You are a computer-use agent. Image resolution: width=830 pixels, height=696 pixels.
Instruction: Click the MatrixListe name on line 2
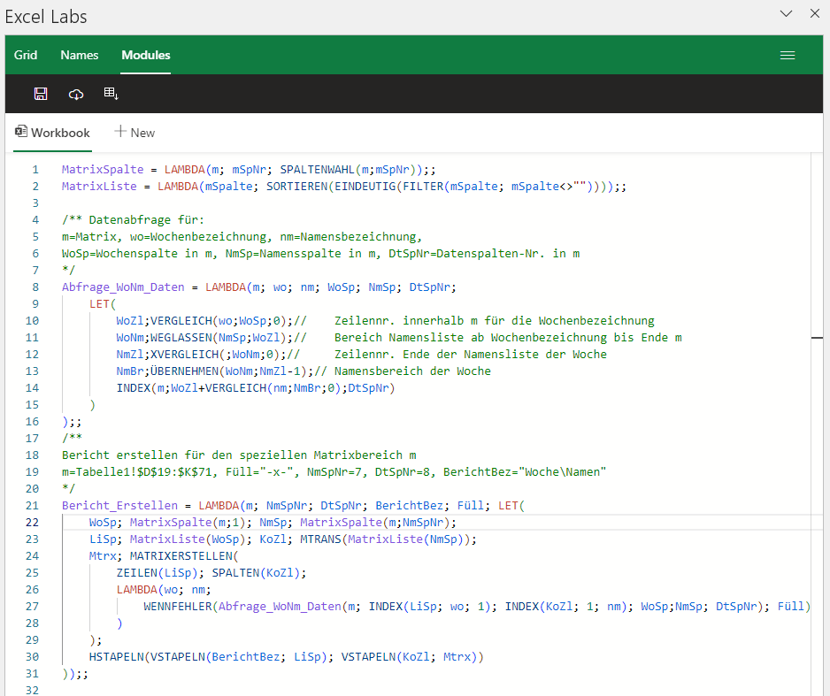[x=99, y=187]
